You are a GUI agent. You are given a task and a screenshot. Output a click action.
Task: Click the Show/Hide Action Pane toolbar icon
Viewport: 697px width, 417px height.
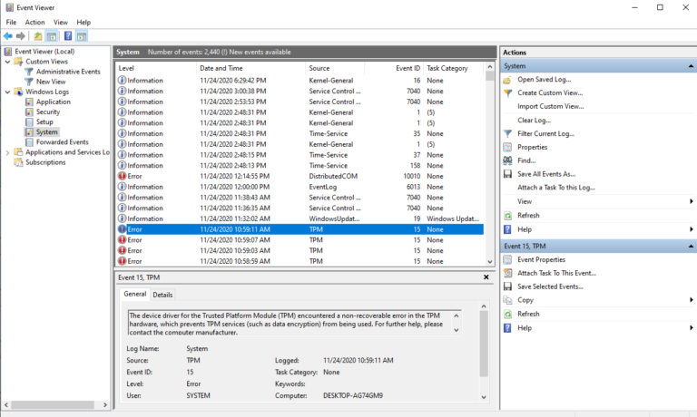(x=82, y=36)
